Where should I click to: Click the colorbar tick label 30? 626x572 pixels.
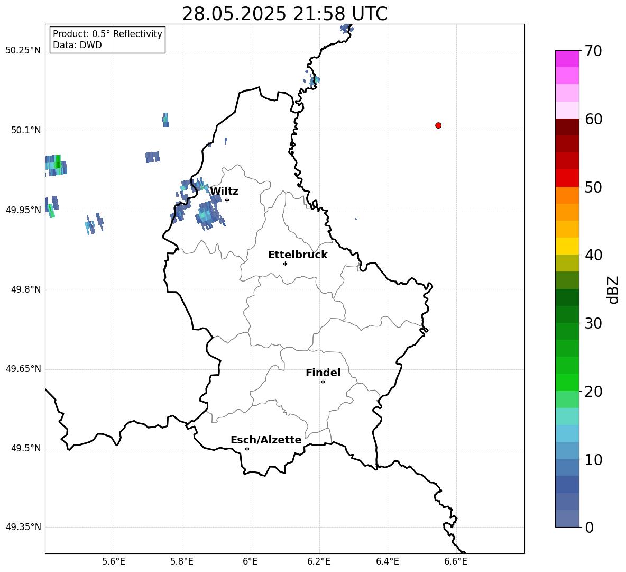[x=593, y=323]
